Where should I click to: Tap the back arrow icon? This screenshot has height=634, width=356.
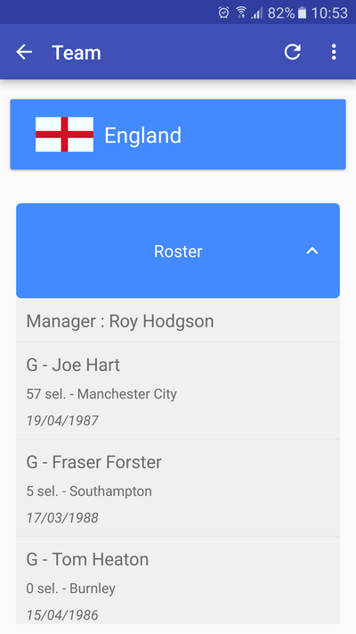24,52
